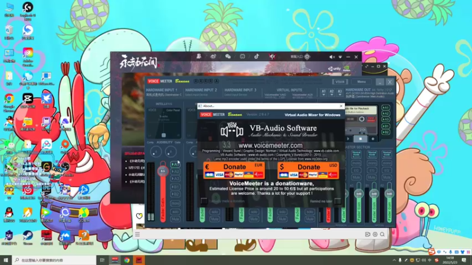Mute sound in game launcher header
The width and height of the screenshot is (472, 265).
tap(332, 57)
